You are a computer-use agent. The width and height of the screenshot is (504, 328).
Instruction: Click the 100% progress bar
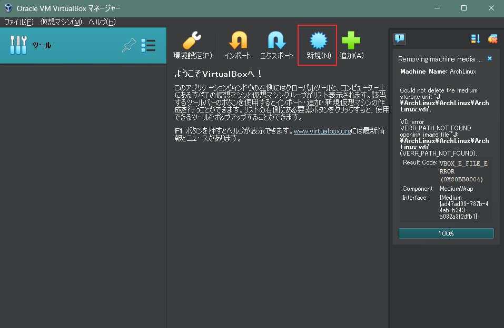point(446,233)
